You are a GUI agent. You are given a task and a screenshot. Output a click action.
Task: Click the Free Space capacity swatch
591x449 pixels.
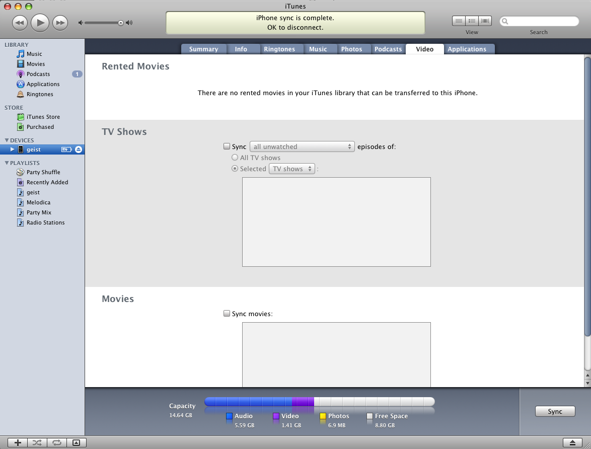(370, 416)
